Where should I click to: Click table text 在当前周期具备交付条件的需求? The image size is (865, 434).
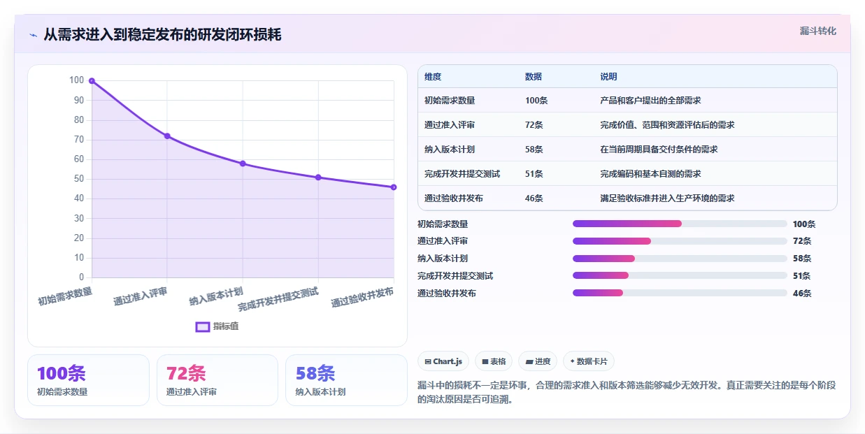[x=659, y=150]
